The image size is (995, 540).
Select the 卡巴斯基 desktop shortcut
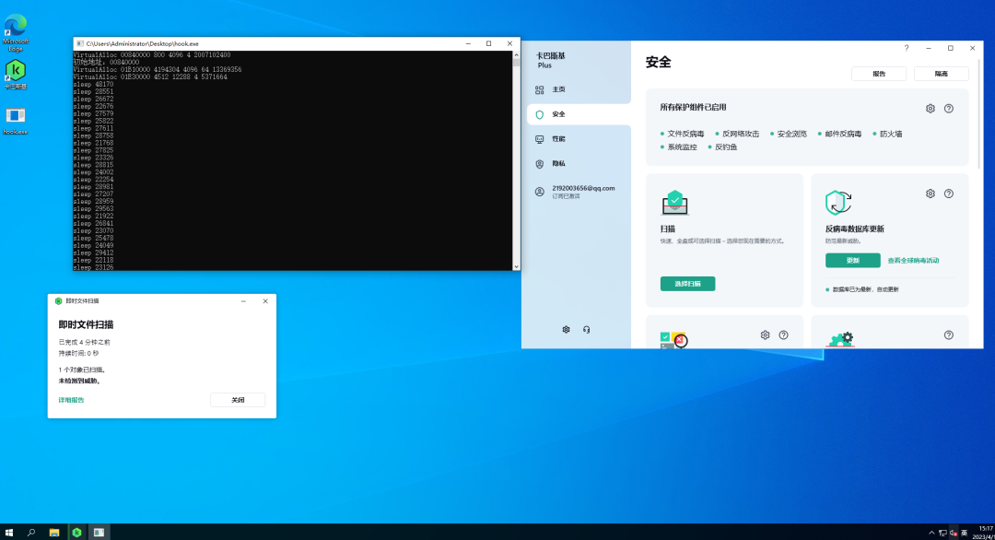[16, 75]
